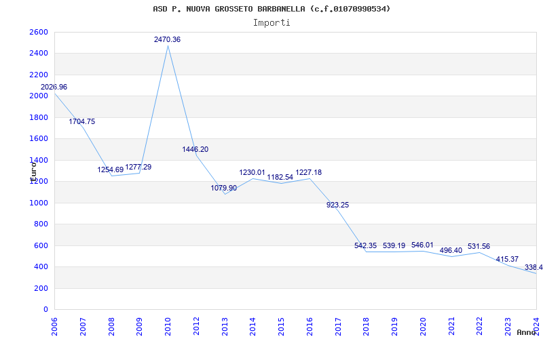Click the y-axis value 800

click(41, 224)
